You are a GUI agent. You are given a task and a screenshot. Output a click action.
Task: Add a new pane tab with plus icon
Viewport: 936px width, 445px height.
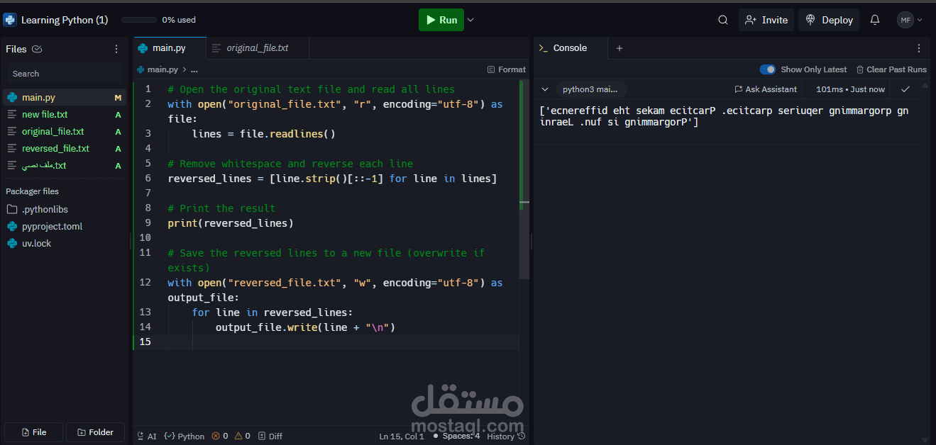619,48
